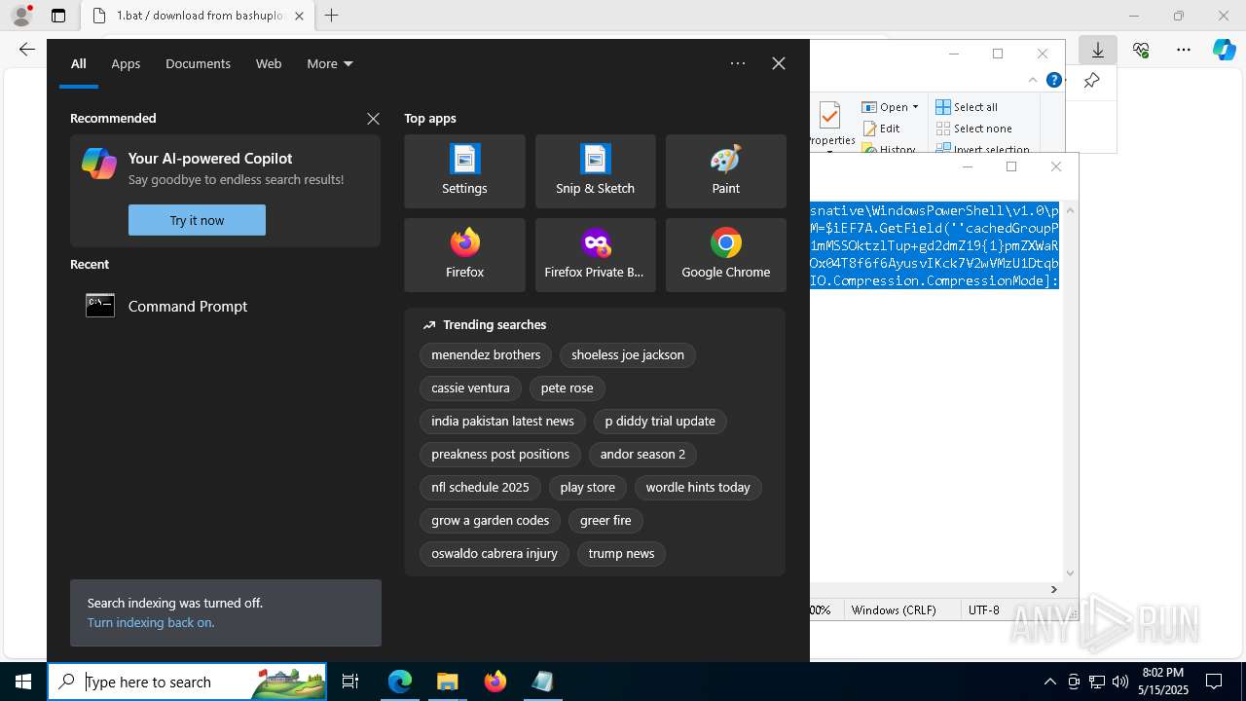Collapse the File Explorer ribbon
1246x701 pixels.
[x=1033, y=80]
